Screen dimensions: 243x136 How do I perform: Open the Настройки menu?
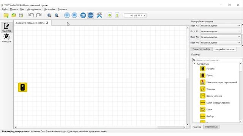(x=49, y=9)
